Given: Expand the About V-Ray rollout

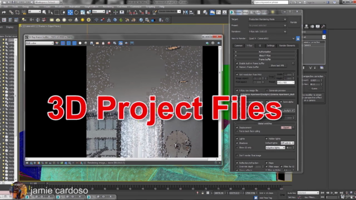Looking at the screenshot, I should pyautogui.click(x=265, y=56).
